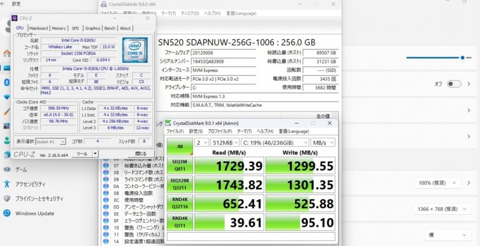Open CrystalDiskMark 言語(Language) menu
This screenshot has width=480, height=246.
point(294,131)
